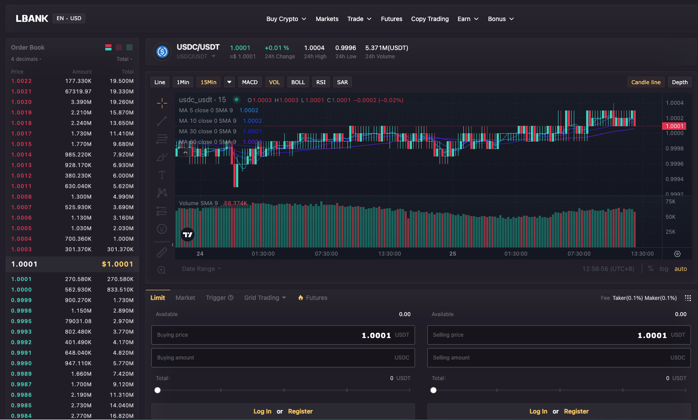Open more time intervals dropdown
Image resolution: width=698 pixels, height=420 pixels.
[229, 82]
